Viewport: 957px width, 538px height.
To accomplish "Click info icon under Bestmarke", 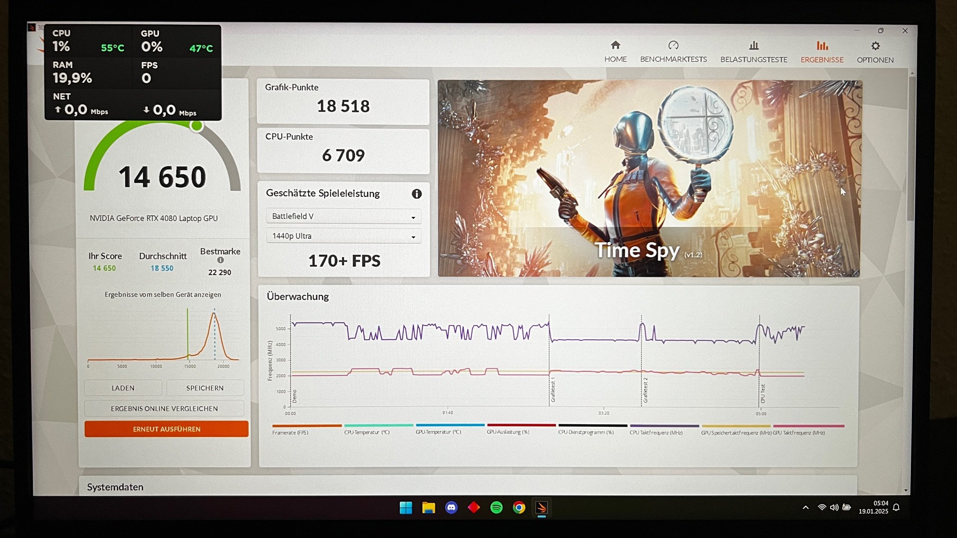I will [220, 260].
